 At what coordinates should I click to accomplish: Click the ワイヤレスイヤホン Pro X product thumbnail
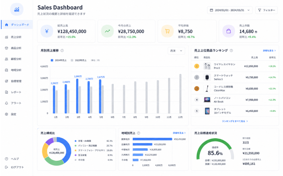point(207,66)
